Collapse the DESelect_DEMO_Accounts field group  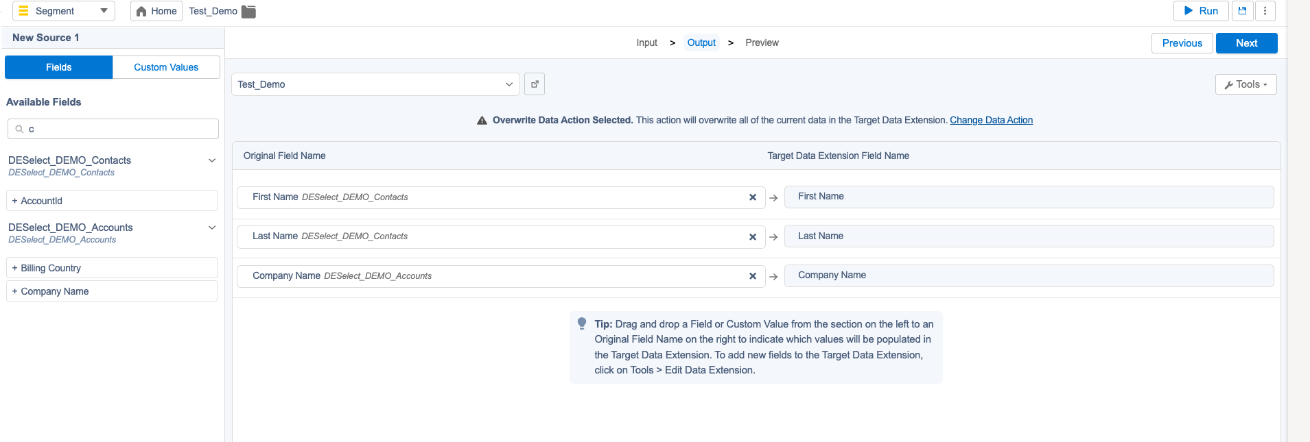tap(212, 228)
